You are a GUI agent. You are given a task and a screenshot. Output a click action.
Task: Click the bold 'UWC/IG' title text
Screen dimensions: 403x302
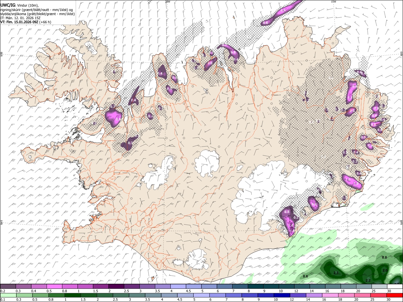pyautogui.click(x=8, y=5)
